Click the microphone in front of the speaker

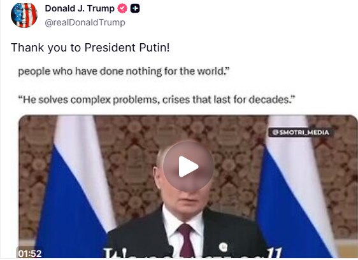tap(169, 250)
